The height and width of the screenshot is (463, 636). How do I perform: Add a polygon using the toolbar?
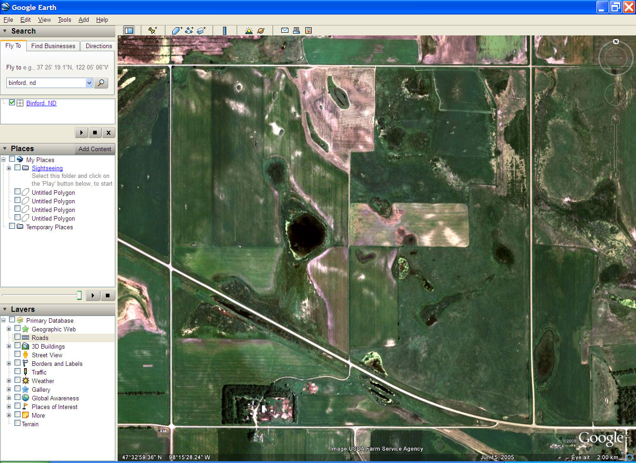[177, 30]
